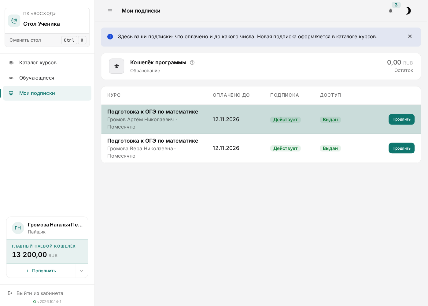Viewport: 428px width, 306px height.
Task: Click Сменить стол switcher
Action: click(47, 40)
